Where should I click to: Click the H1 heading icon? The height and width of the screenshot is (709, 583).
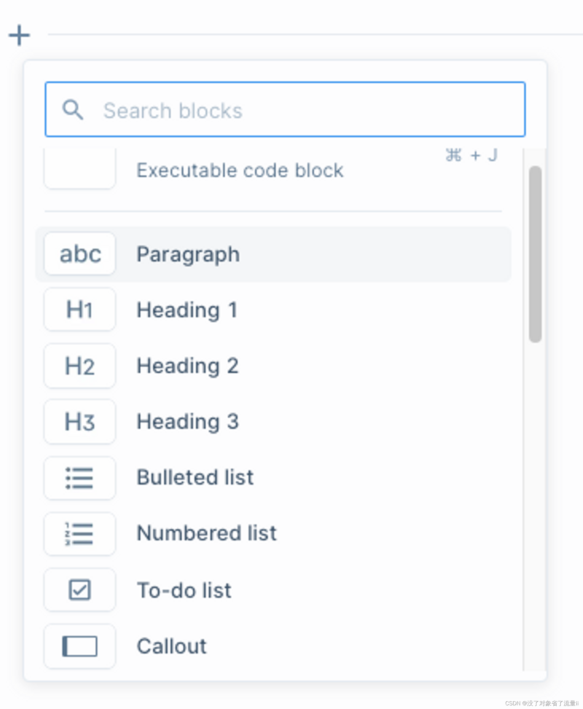pyautogui.click(x=80, y=310)
